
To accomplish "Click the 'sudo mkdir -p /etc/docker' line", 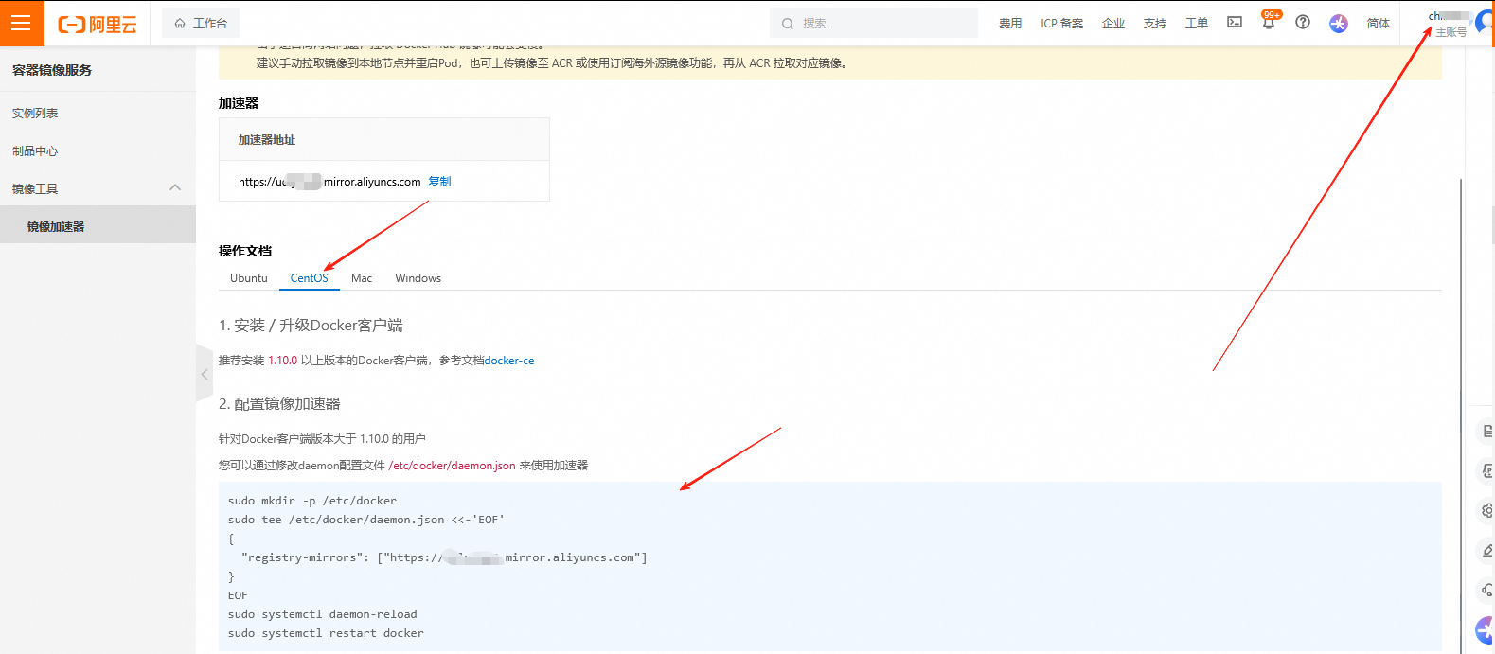I will [x=312, y=501].
